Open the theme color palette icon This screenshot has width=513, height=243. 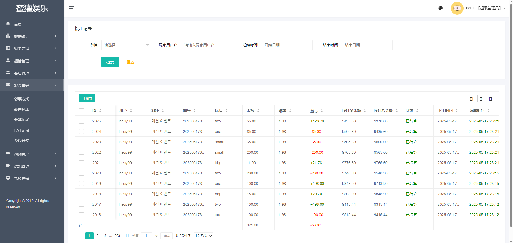(441, 8)
